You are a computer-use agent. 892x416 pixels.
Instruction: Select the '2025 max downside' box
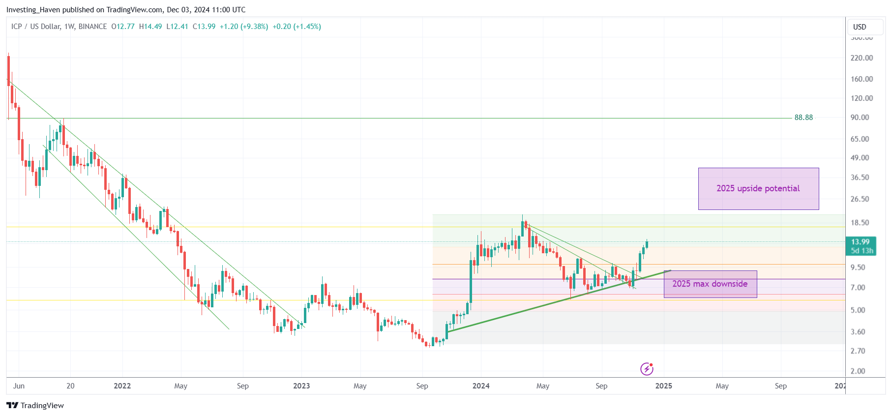(710, 284)
